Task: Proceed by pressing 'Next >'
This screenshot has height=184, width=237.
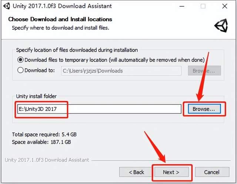Action: 171,172
